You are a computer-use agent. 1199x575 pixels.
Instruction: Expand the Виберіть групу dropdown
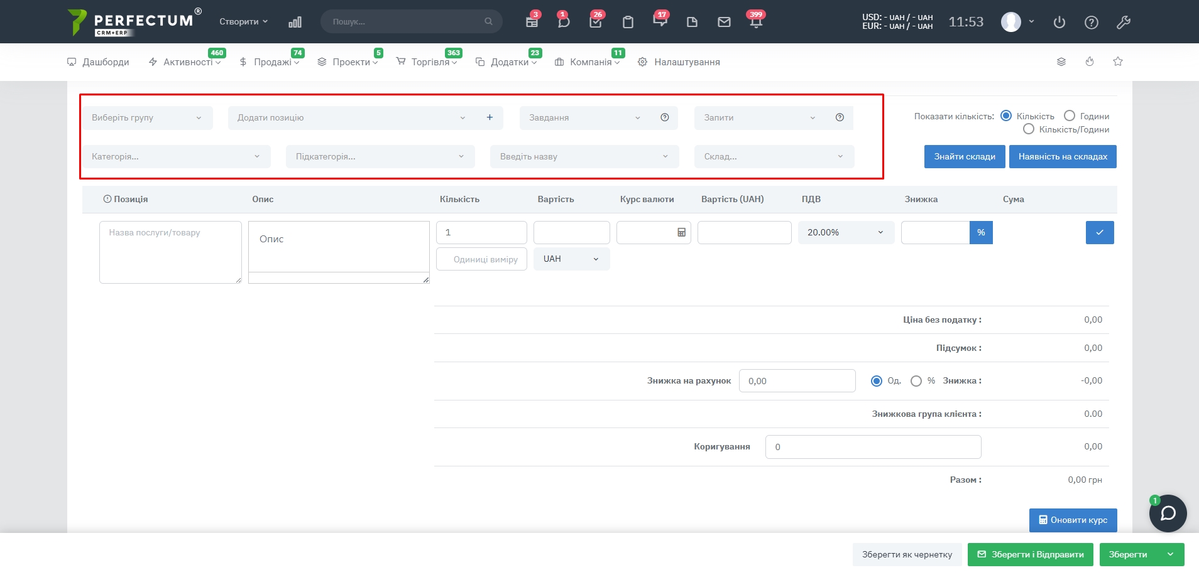pyautogui.click(x=148, y=117)
